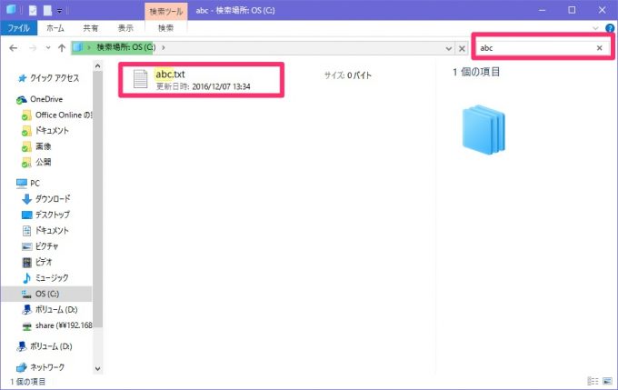Click the Explorer window icon in title bar

11,9
